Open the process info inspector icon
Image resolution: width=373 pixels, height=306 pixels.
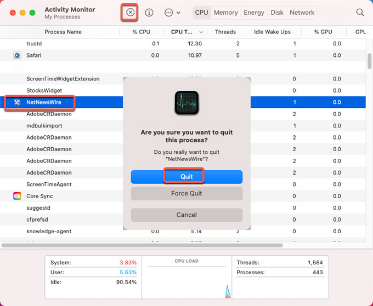[149, 12]
